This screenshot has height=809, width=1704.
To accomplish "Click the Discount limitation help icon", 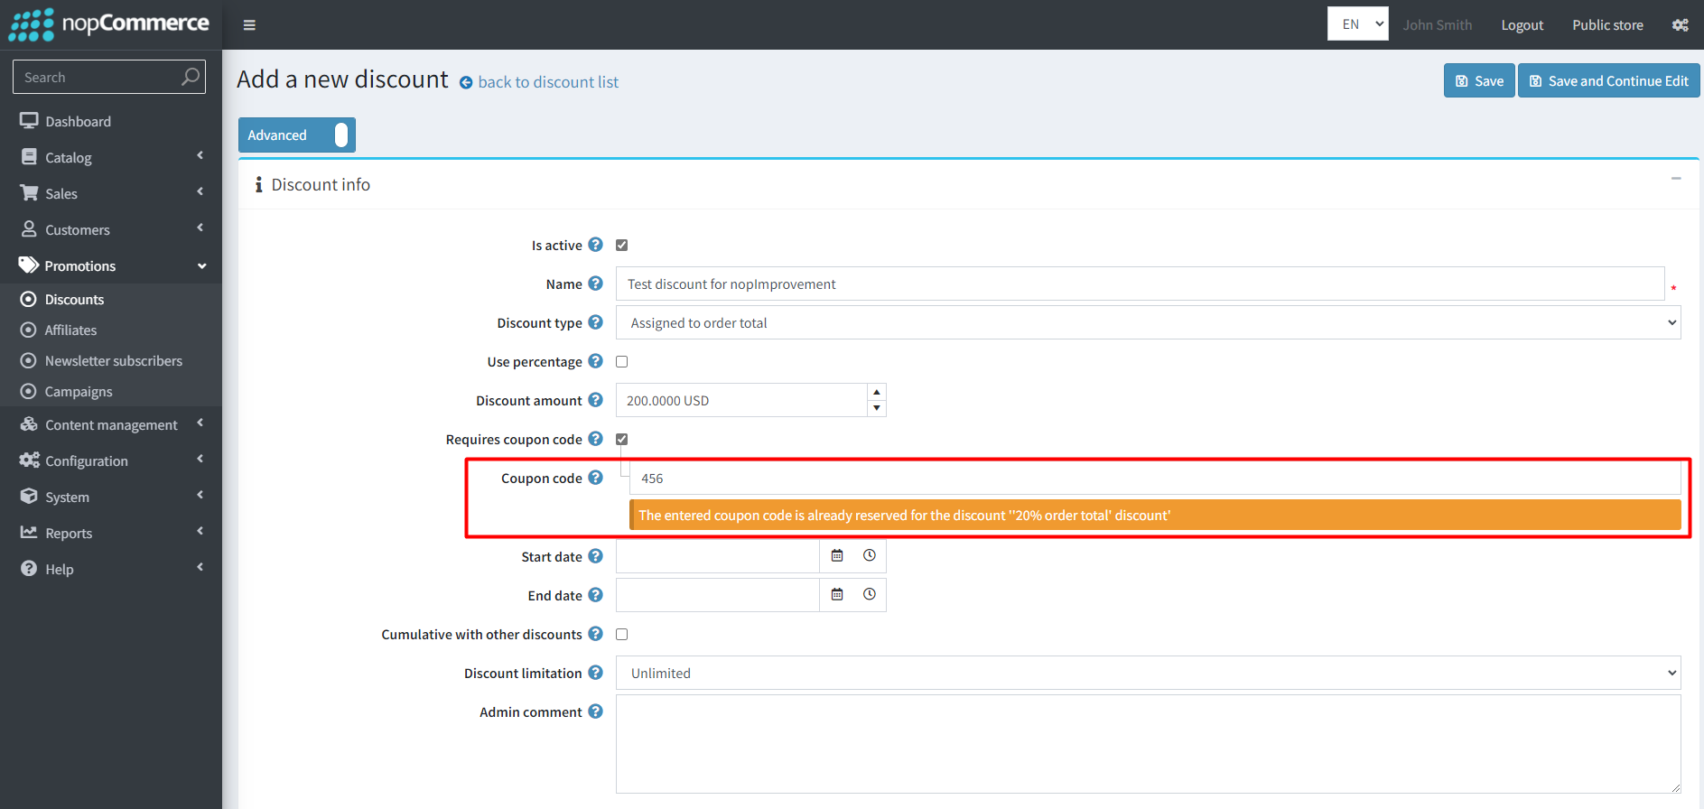I will pyautogui.click(x=595, y=673).
